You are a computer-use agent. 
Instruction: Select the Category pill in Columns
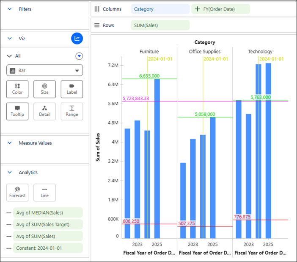pyautogui.click(x=160, y=9)
